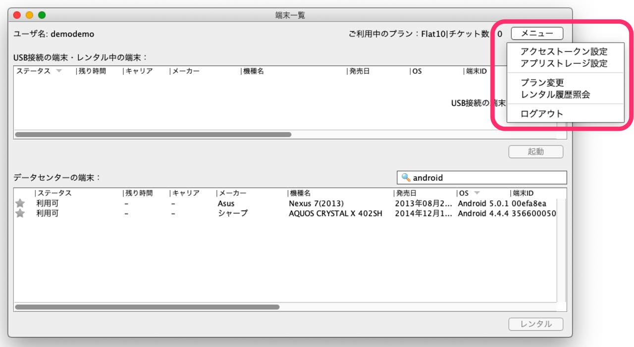
Task: Select プラン変更 in the menu
Action: click(x=542, y=83)
